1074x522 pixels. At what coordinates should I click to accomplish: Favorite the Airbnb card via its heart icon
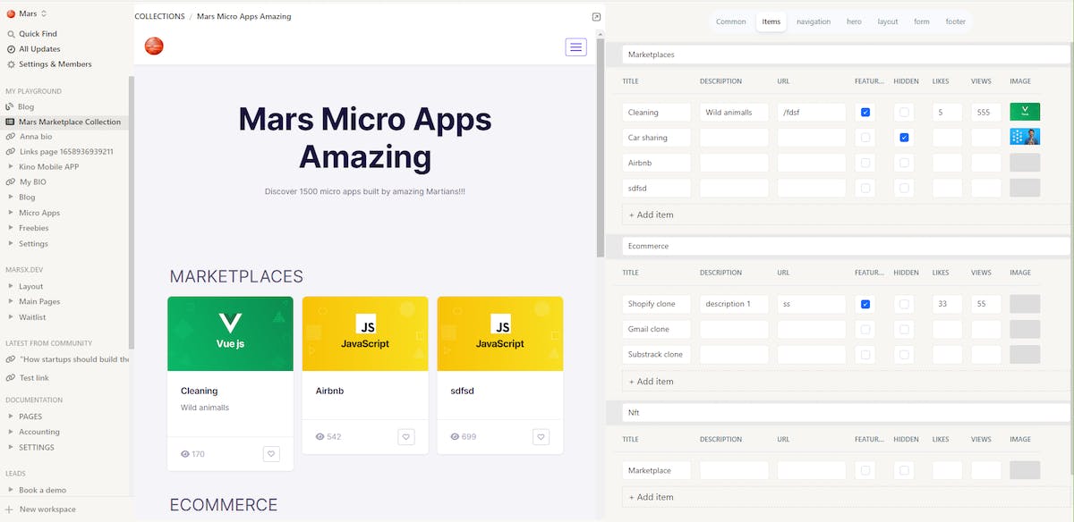pos(405,436)
